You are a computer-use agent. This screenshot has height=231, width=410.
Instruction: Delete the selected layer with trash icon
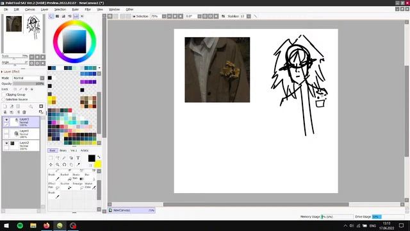(24, 112)
